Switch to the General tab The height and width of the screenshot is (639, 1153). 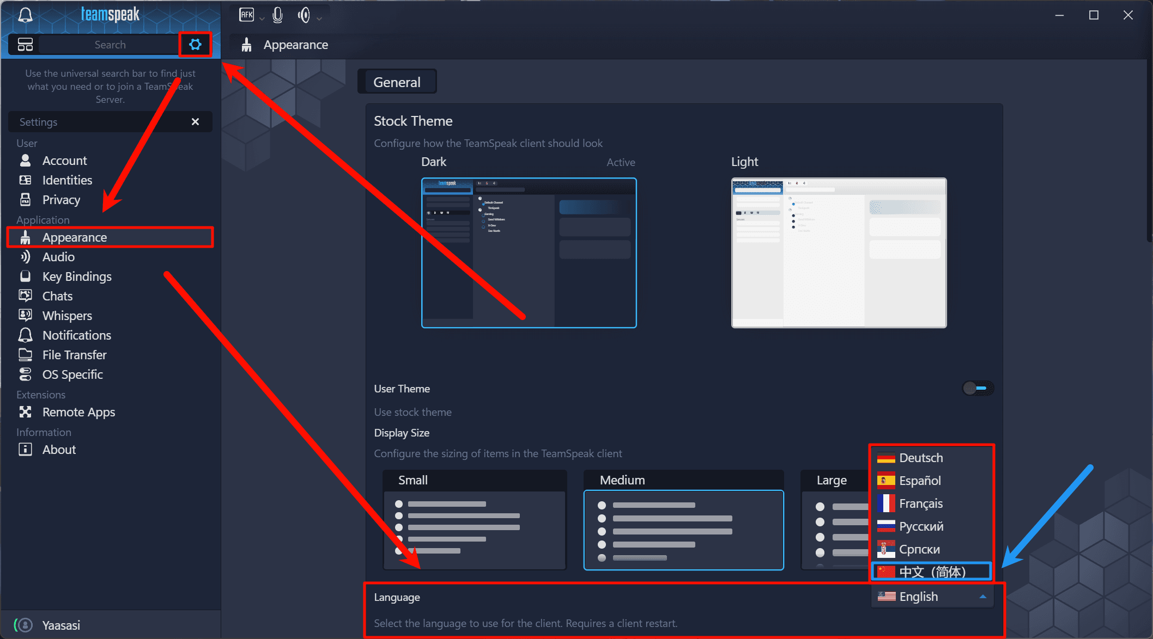click(x=397, y=82)
